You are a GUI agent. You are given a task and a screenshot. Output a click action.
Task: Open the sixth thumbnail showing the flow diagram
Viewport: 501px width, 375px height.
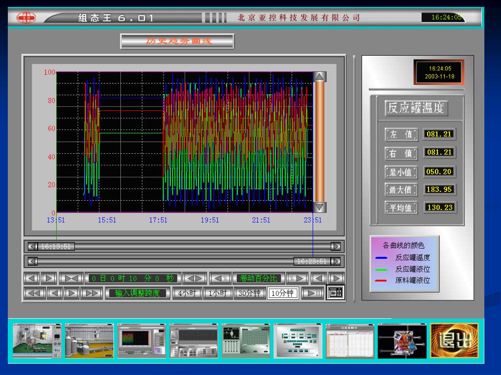point(298,341)
